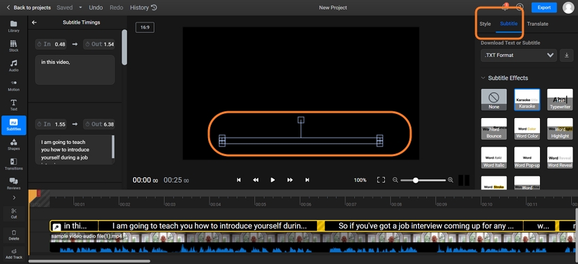This screenshot has width=578, height=264.
Task: Expand the left sidebar chevron
Action: pyautogui.click(x=14, y=197)
